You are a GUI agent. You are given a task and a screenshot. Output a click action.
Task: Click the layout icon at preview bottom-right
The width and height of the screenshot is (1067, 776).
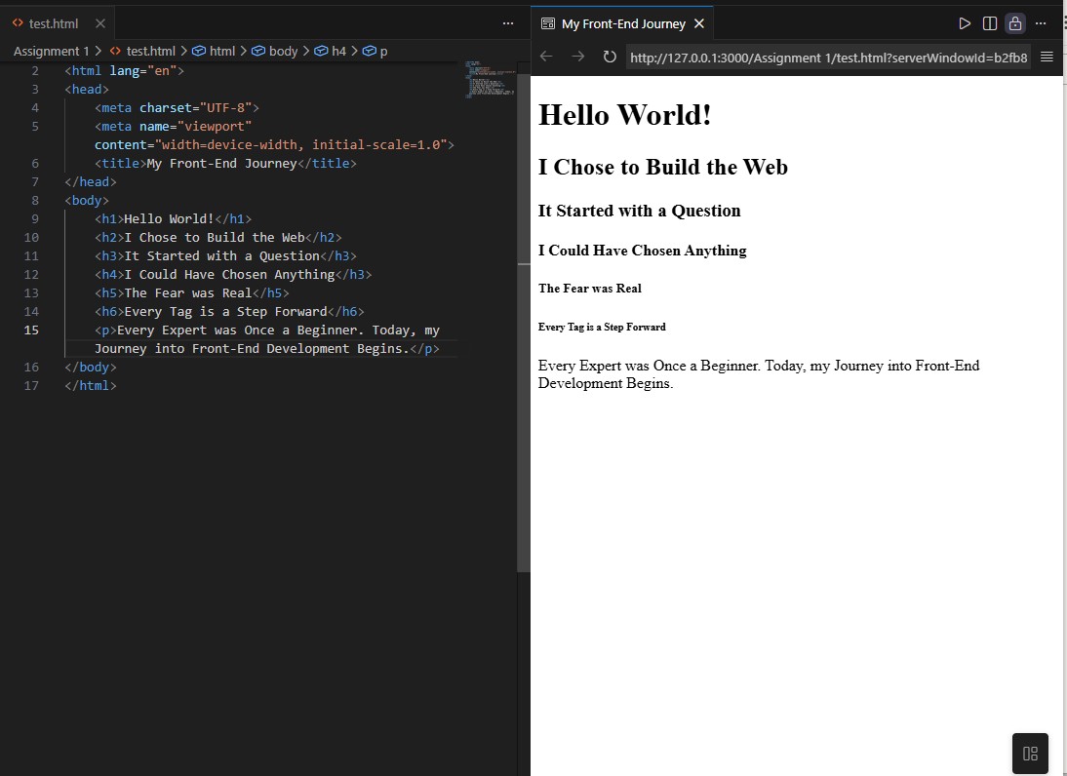(1030, 754)
